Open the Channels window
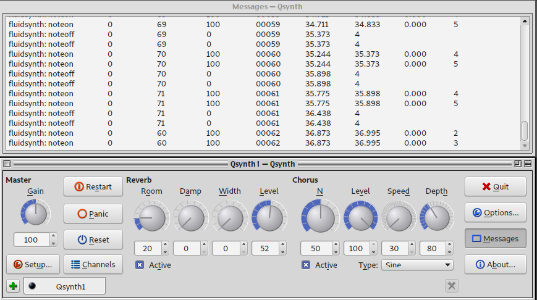 point(93,264)
